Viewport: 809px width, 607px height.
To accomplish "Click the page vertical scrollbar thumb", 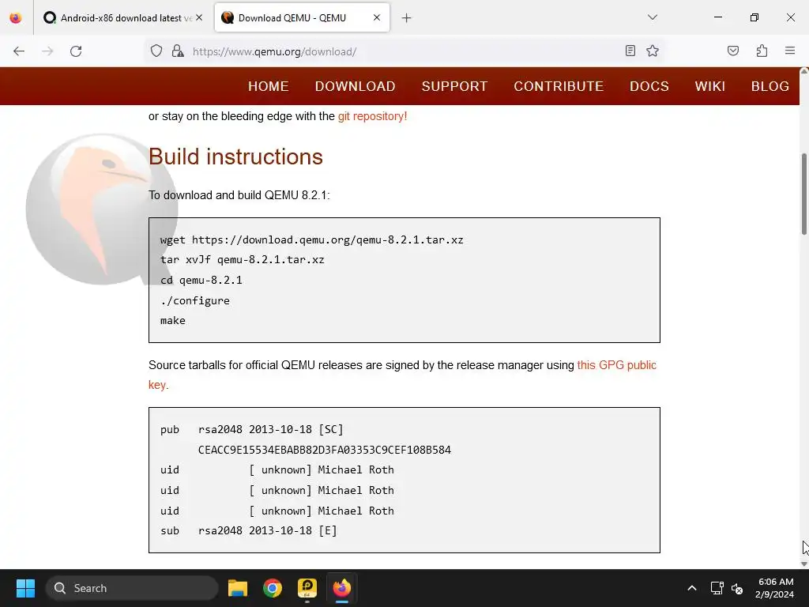I will 803,194.
